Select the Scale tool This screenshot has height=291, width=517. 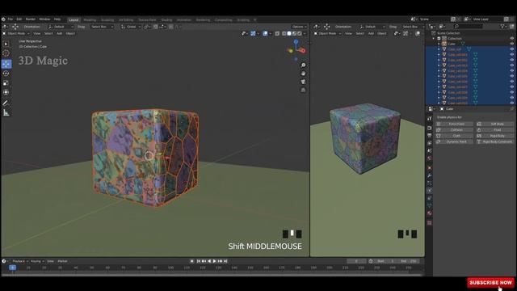point(6,82)
